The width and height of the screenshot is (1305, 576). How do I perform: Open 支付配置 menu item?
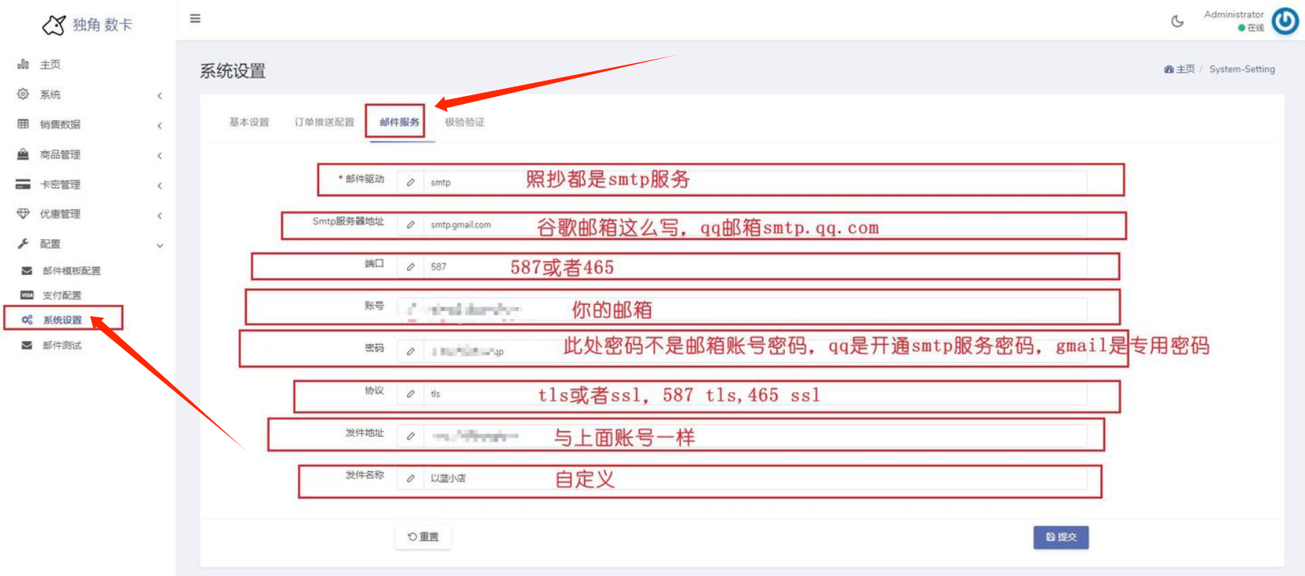(62, 295)
